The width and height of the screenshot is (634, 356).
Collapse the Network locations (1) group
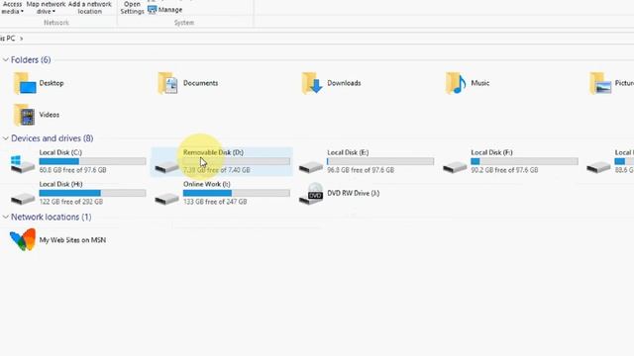pyautogui.click(x=6, y=218)
